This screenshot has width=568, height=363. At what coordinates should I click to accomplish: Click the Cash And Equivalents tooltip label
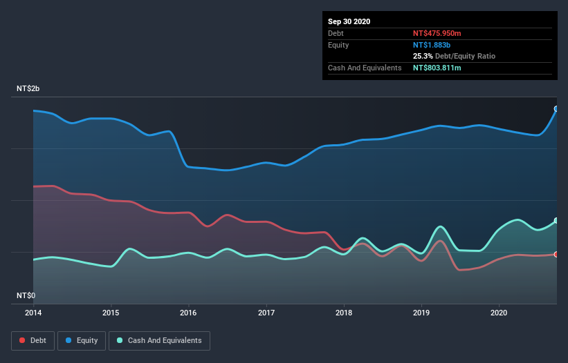point(365,68)
